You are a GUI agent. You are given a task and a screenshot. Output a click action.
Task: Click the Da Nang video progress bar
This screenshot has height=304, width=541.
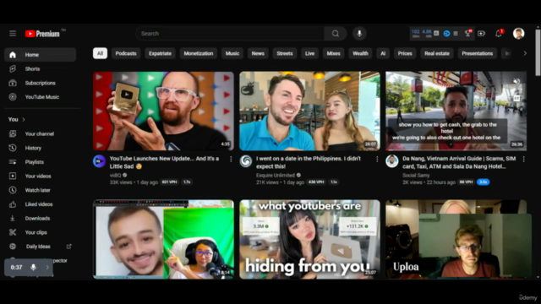[x=456, y=150]
